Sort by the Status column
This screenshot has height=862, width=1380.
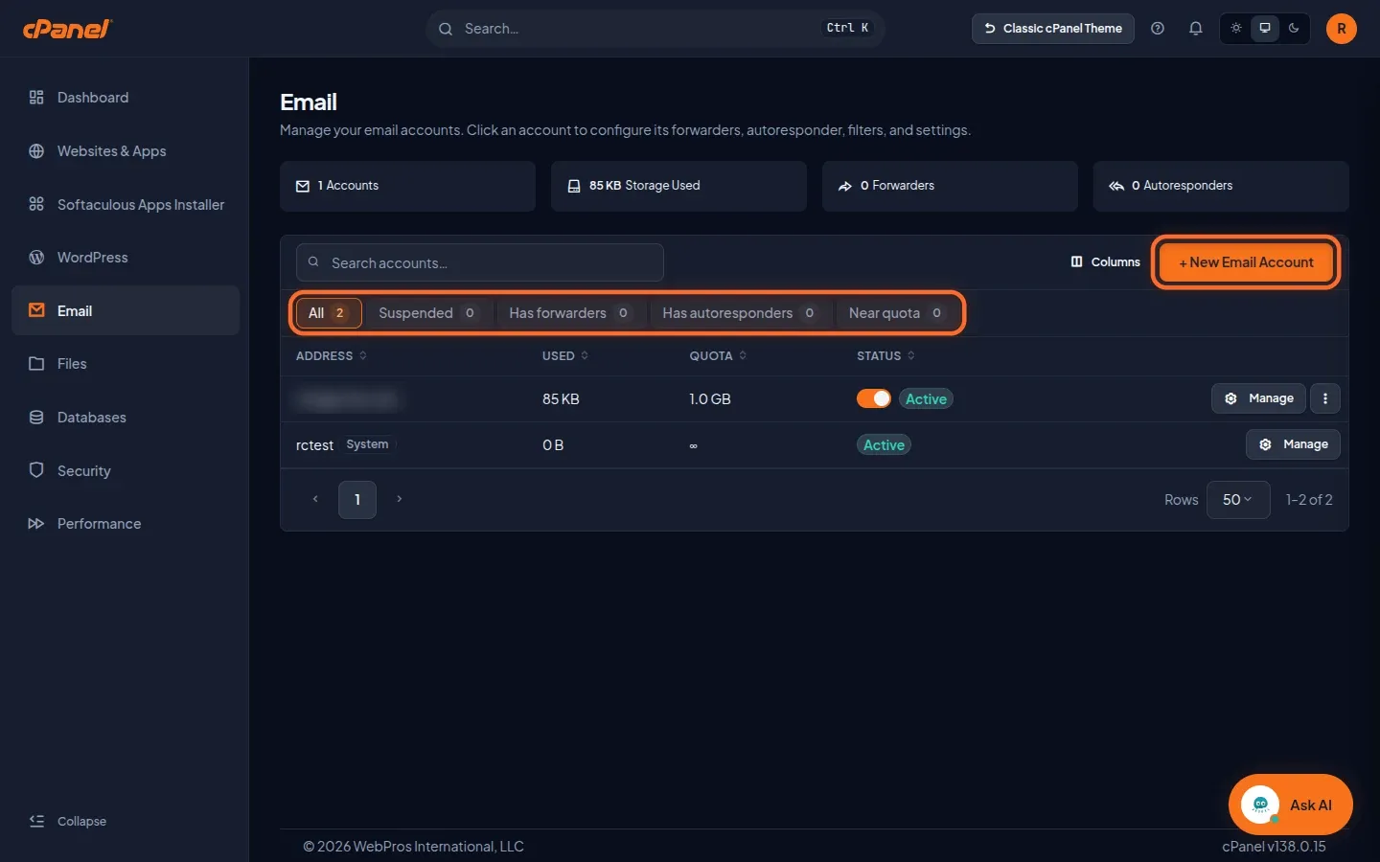point(885,356)
